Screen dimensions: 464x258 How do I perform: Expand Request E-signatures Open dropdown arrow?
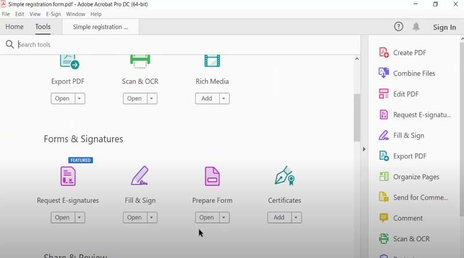click(79, 217)
